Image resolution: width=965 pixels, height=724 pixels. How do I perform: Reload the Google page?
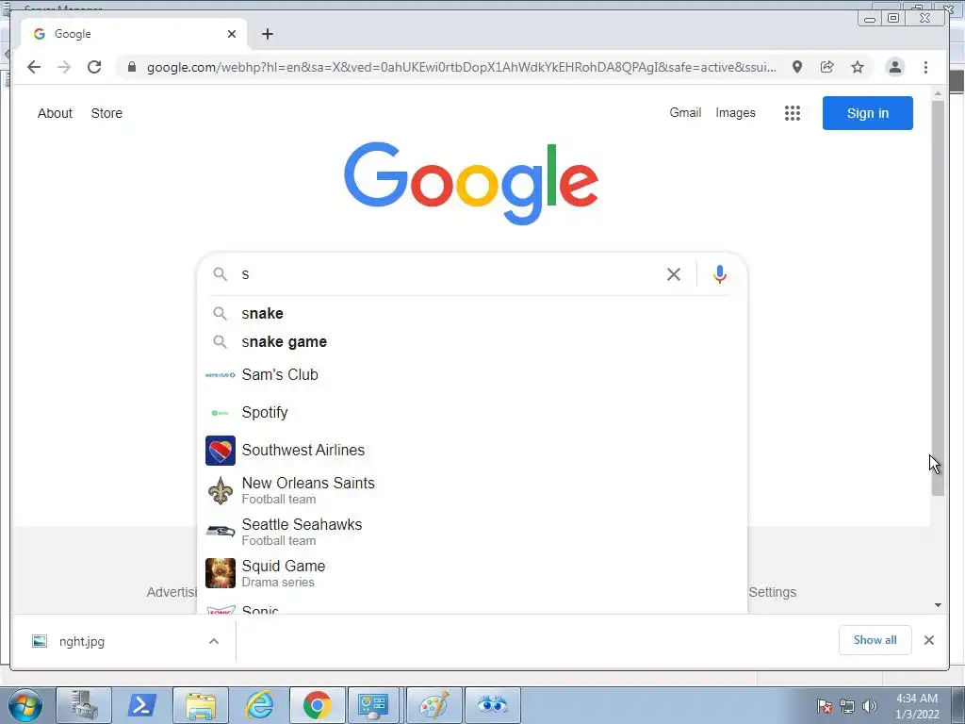(x=94, y=67)
